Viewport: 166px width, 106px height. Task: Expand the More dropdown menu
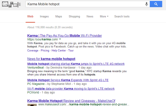(104, 16)
